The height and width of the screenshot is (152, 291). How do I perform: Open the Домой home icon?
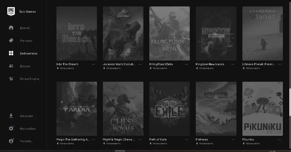(11, 28)
